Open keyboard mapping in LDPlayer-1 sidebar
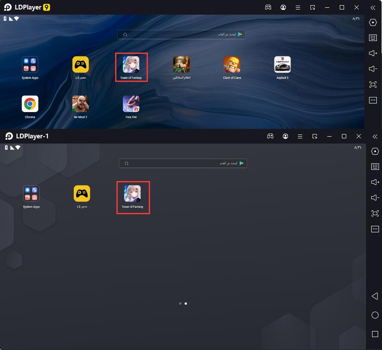Screen dimensions: 382x350 point(375,167)
